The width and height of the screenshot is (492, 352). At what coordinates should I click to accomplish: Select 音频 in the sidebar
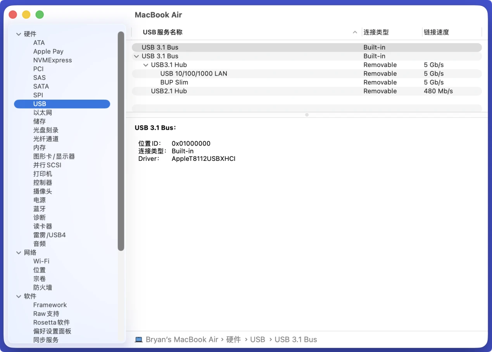[x=40, y=244]
